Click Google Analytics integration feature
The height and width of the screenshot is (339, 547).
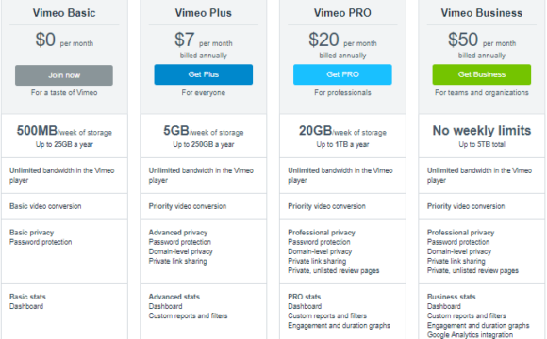click(x=470, y=335)
